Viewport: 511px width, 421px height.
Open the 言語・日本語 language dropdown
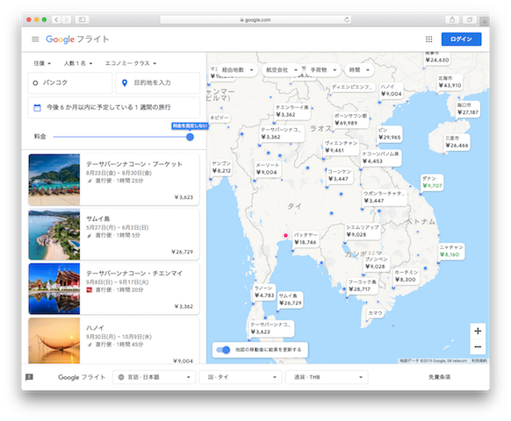tap(155, 377)
